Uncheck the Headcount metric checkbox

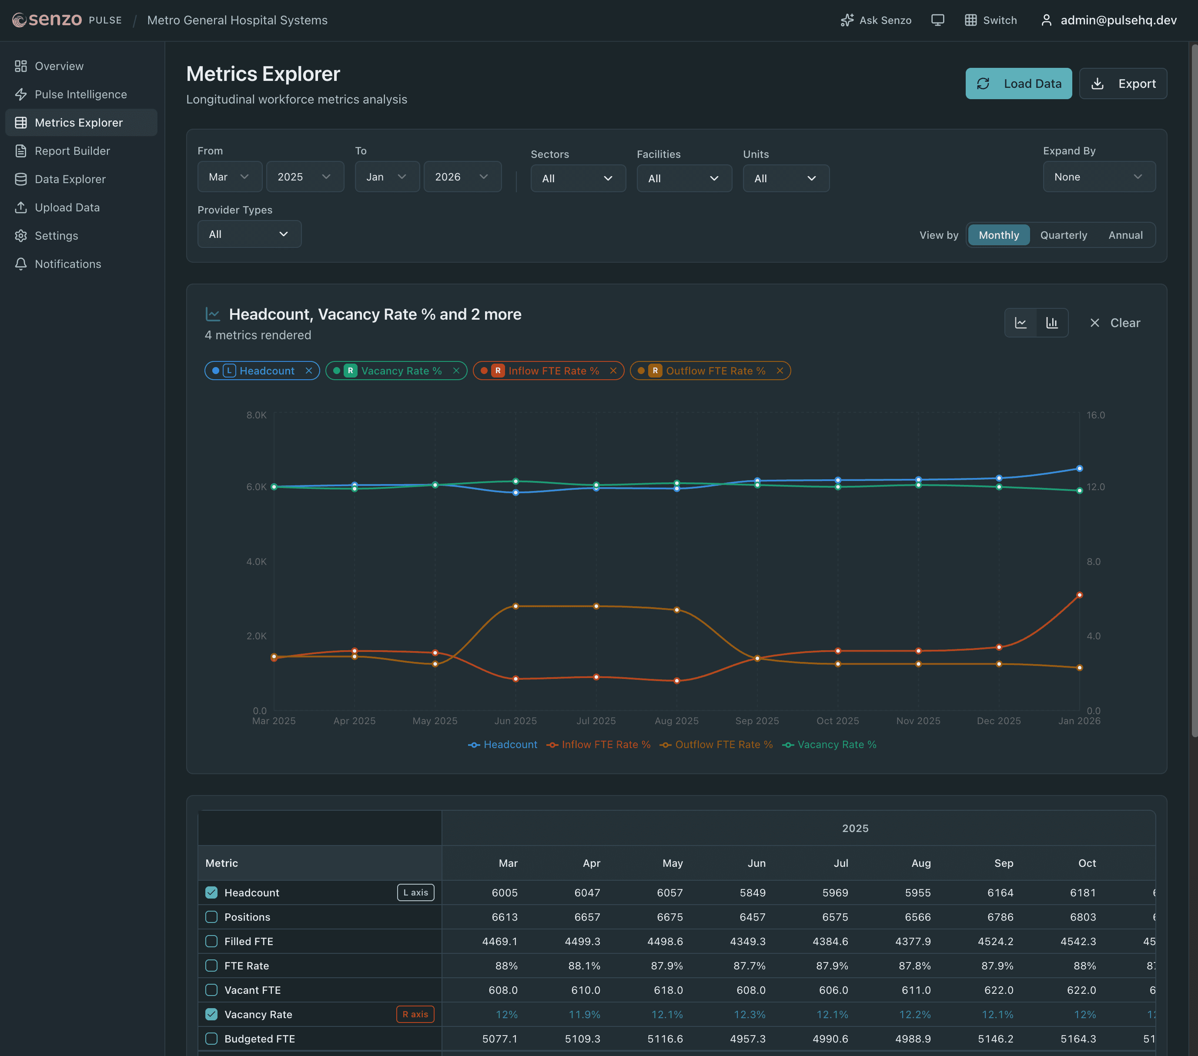(x=211, y=892)
